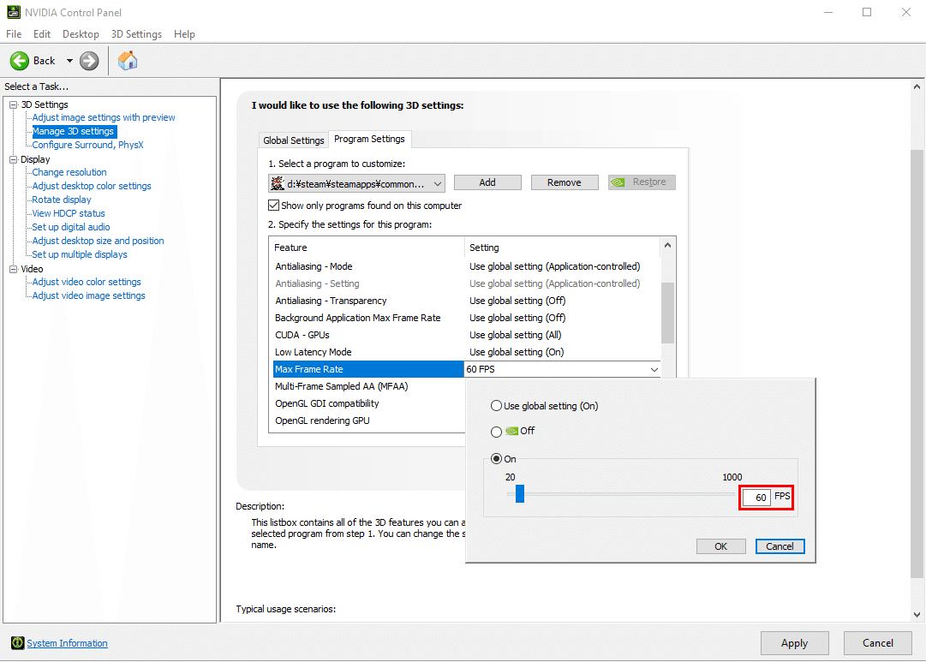Go to Home via house icon
Viewport: 926px width, 662px height.
[x=128, y=60]
